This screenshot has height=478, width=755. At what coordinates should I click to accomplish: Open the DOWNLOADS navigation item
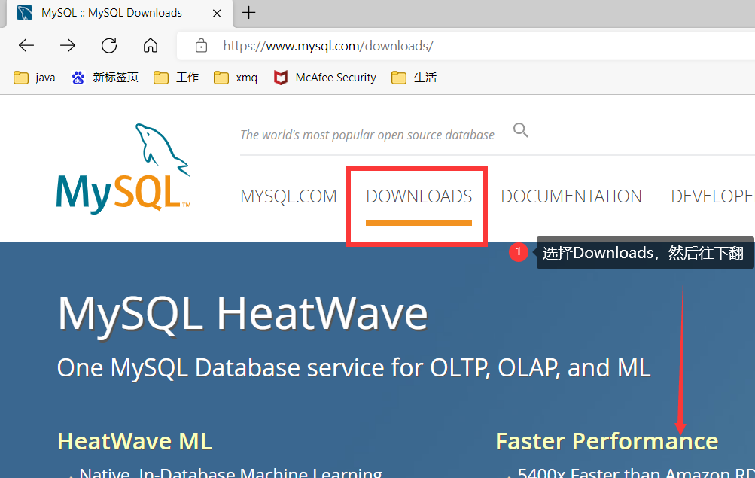[x=419, y=196]
